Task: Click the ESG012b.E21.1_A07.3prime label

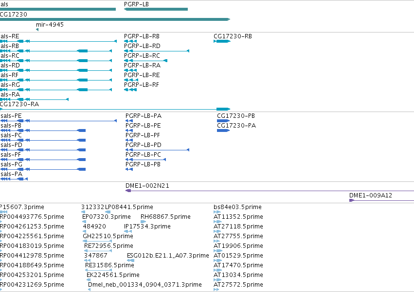Action: (168, 256)
